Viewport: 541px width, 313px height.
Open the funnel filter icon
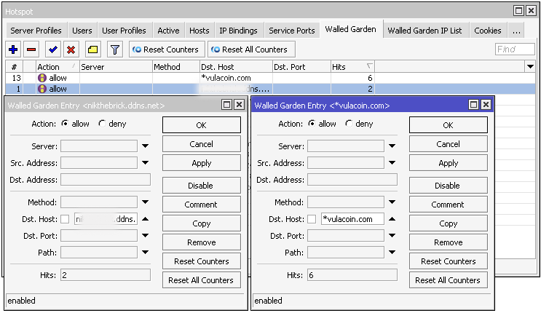tap(114, 49)
